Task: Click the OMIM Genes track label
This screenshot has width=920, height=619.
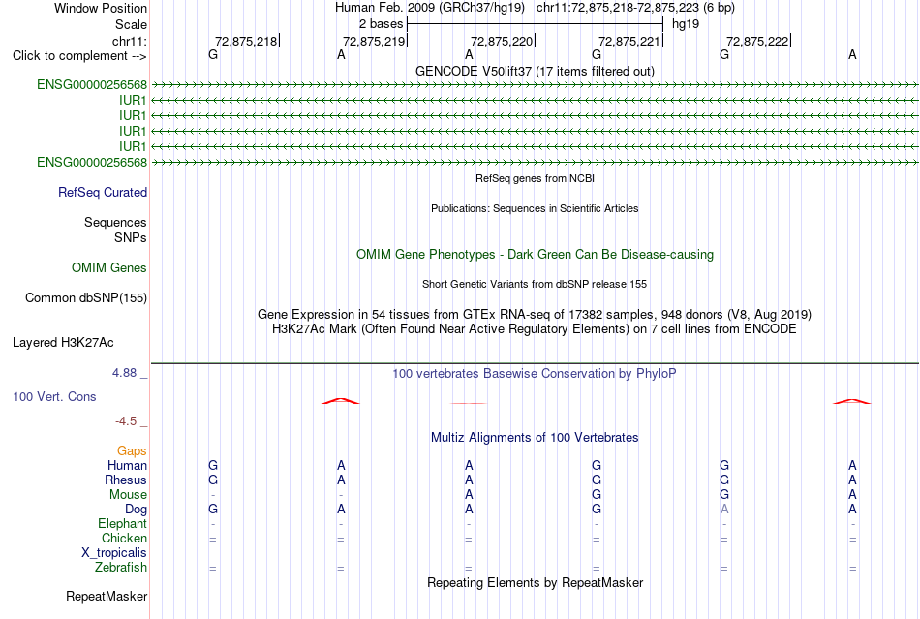Action: 109,268
